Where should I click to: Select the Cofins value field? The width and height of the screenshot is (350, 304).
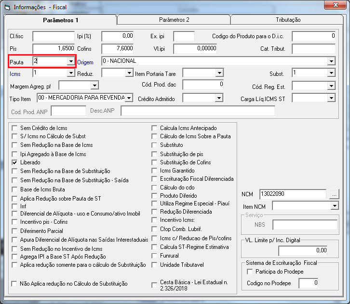(118, 49)
